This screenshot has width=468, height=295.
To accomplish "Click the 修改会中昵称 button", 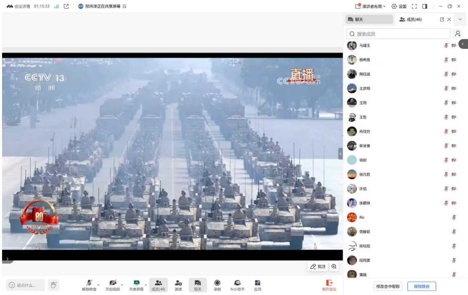I will [x=388, y=286].
